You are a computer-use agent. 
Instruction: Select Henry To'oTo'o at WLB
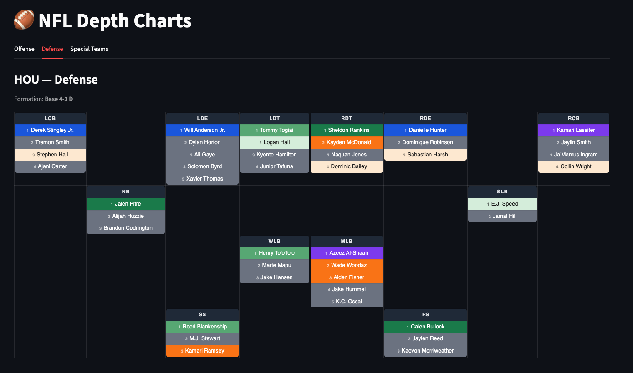coord(275,253)
